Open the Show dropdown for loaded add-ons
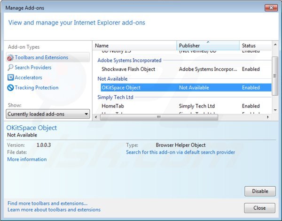Screen dimensions: 282x221 pyautogui.click(x=48, y=114)
